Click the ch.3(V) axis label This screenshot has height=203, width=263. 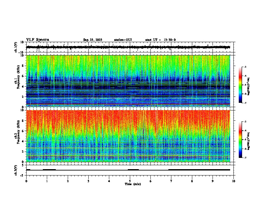coord(16,170)
